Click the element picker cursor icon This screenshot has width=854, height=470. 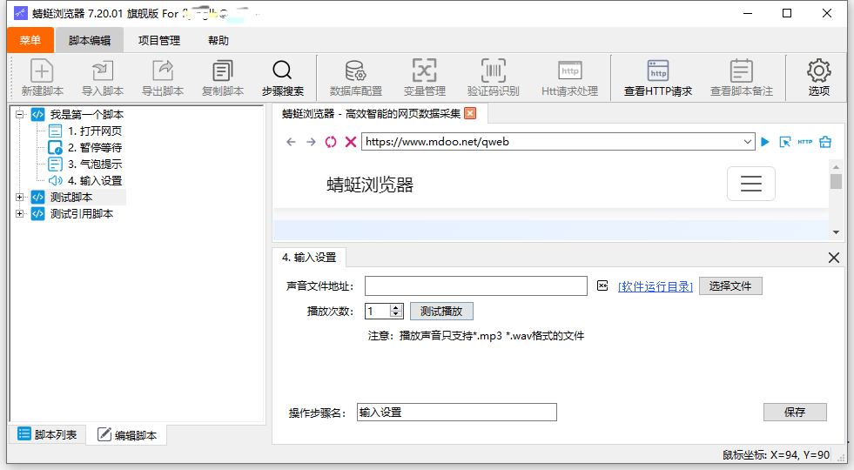click(784, 142)
